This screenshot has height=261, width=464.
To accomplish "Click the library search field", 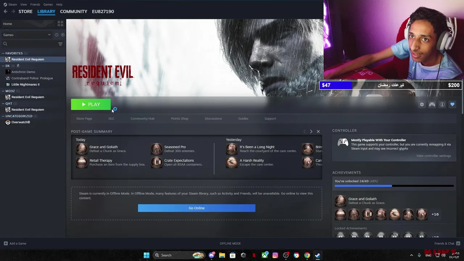I will 30,44.
